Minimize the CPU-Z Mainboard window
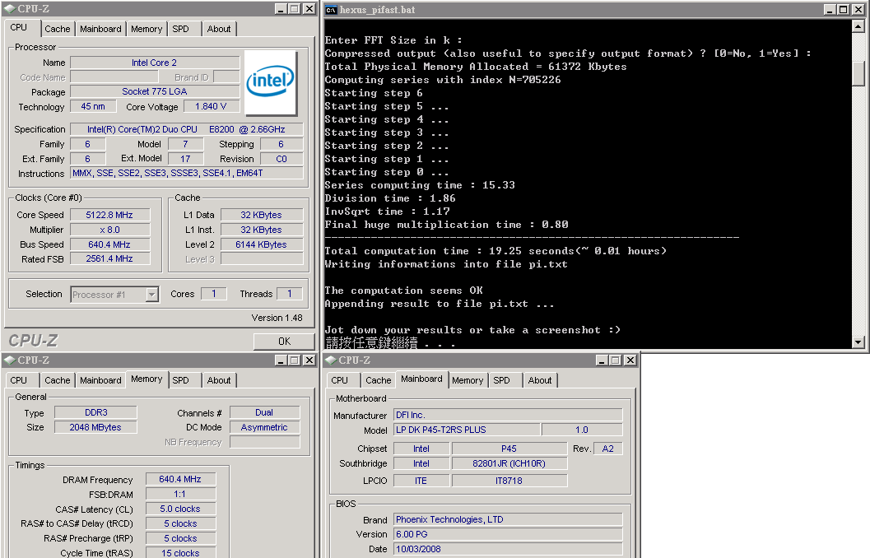This screenshot has height=558, width=870. (602, 360)
